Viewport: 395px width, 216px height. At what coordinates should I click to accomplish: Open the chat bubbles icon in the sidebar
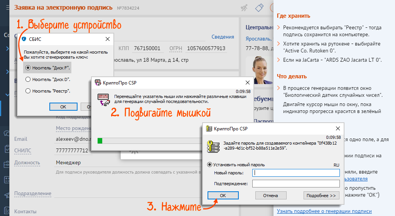tap(7, 133)
